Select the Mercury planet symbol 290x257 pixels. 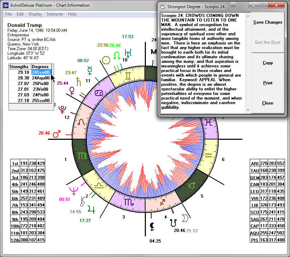point(90,70)
